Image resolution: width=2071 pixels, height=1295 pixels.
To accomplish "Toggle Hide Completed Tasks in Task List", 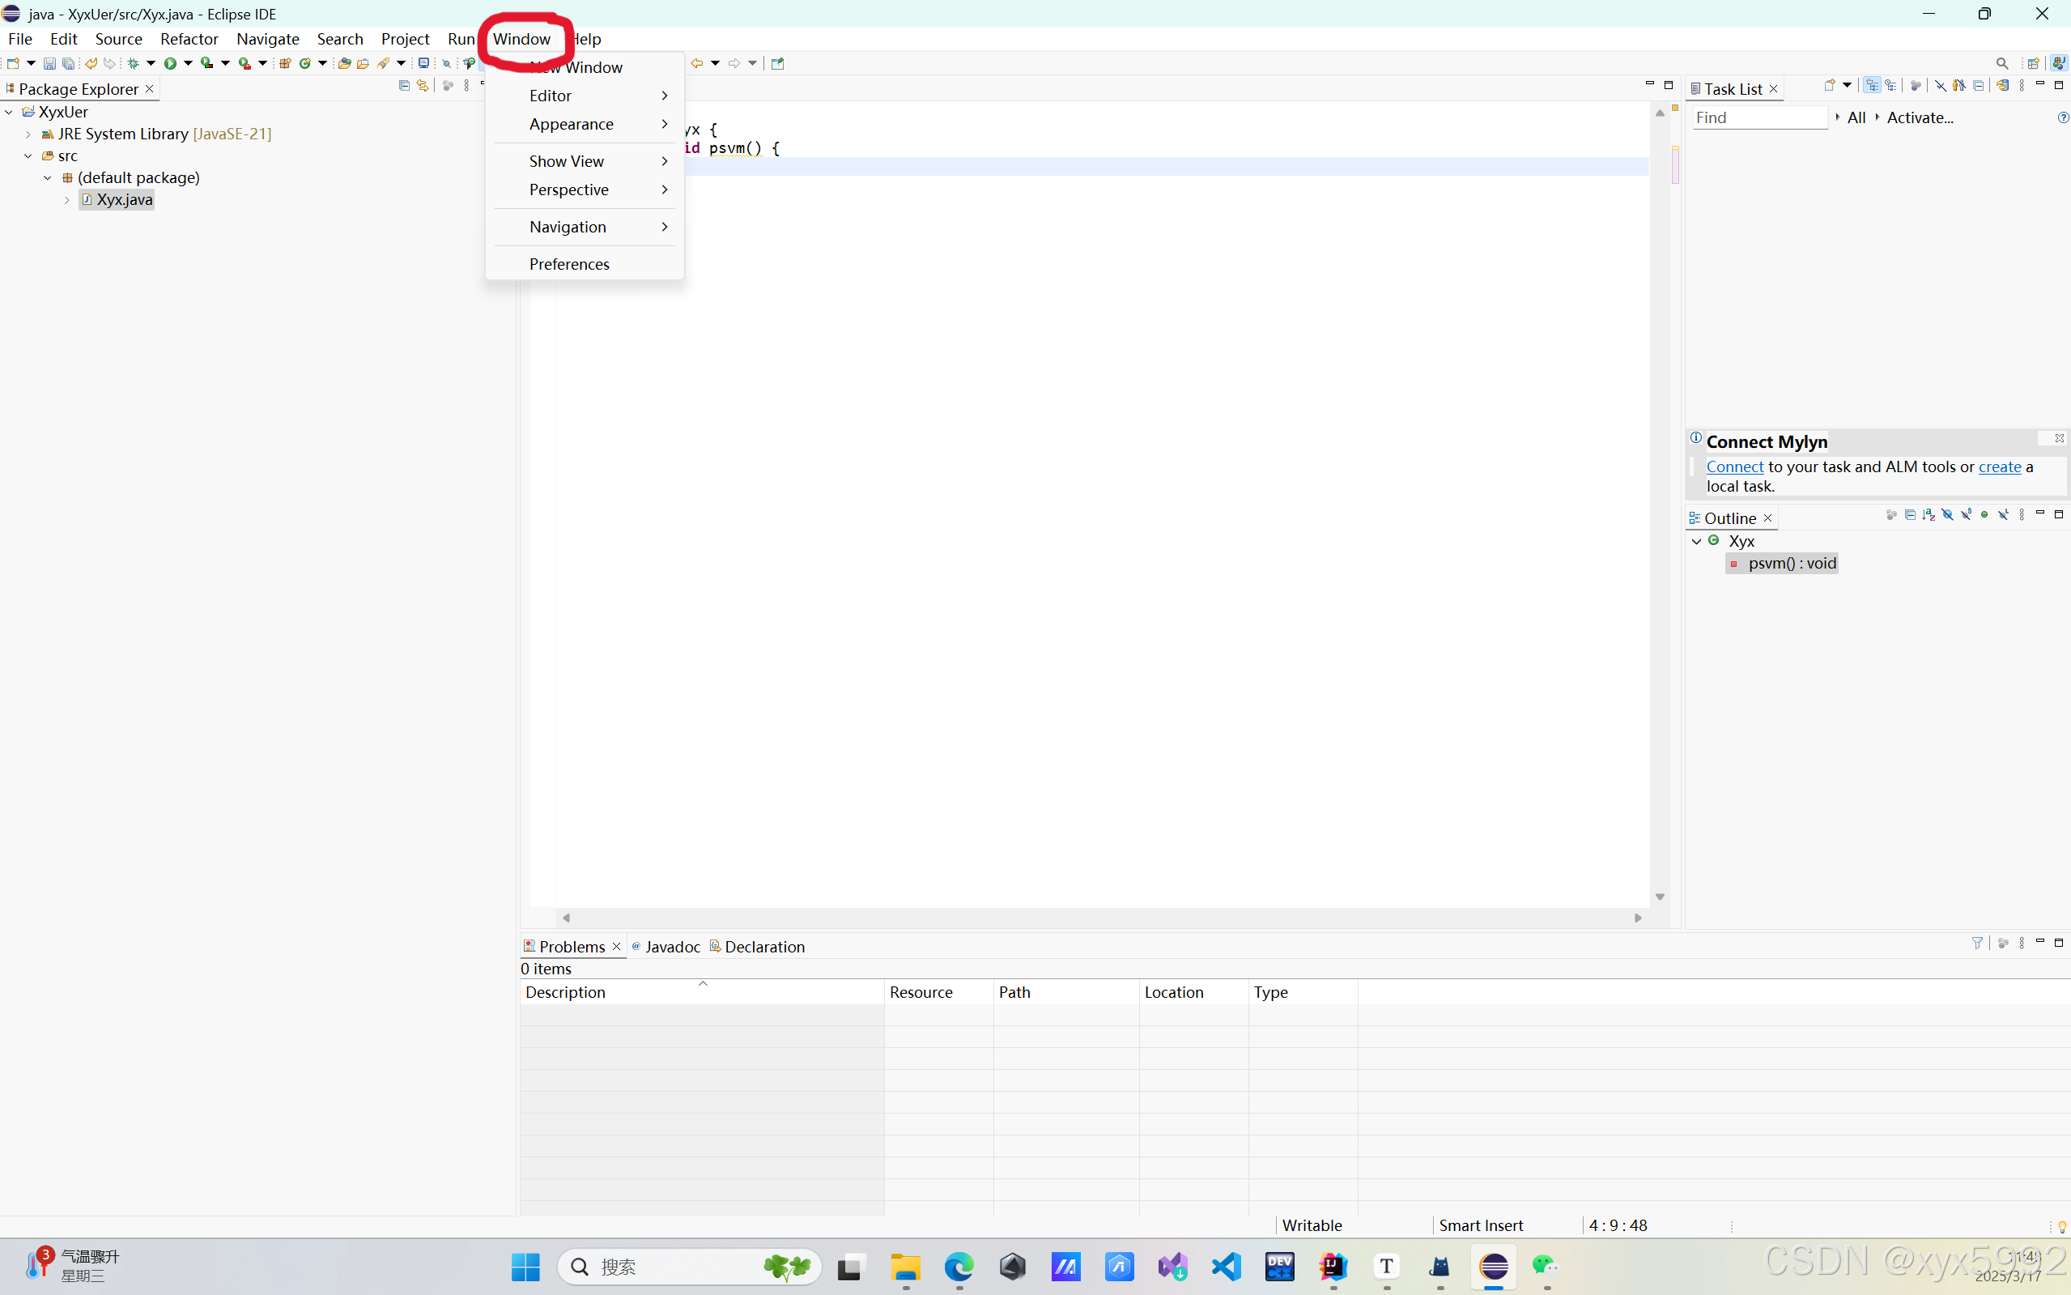I will point(1941,86).
